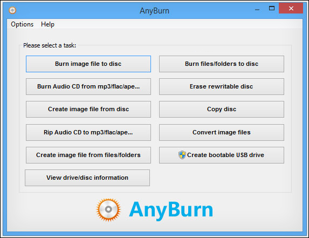This screenshot has width=309, height=238.
Task: Click the Copy disc button
Action: (222, 109)
